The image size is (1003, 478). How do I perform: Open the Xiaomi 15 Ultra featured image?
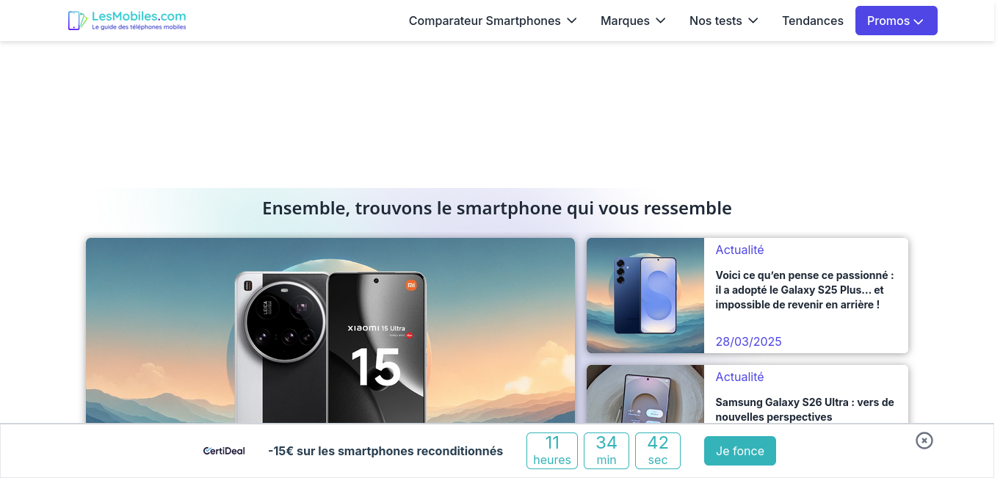tap(330, 330)
